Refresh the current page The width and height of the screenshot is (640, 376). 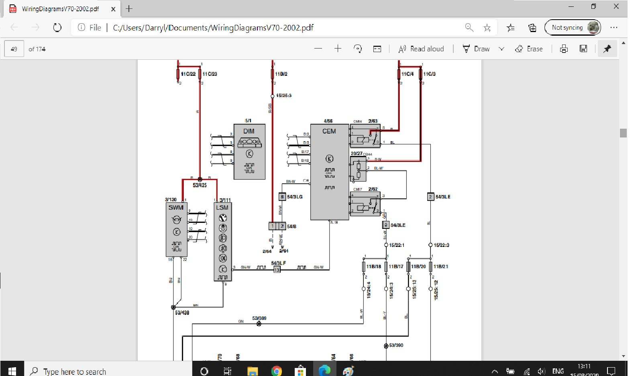click(x=57, y=28)
